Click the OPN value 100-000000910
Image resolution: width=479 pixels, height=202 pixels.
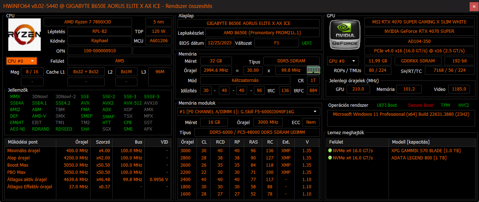[100, 51]
